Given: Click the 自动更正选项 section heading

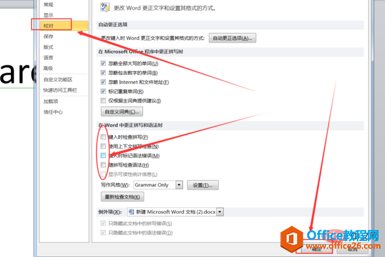Looking at the screenshot, I should tap(113, 24).
